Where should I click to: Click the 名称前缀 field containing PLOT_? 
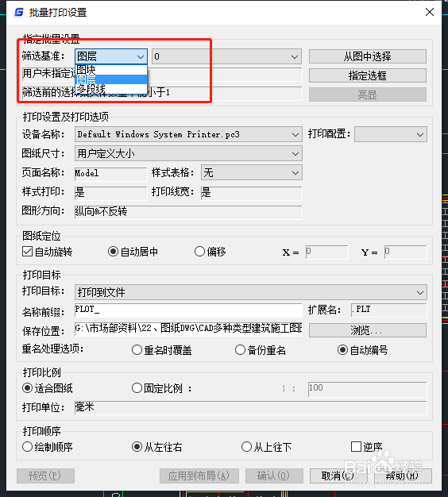(x=188, y=310)
